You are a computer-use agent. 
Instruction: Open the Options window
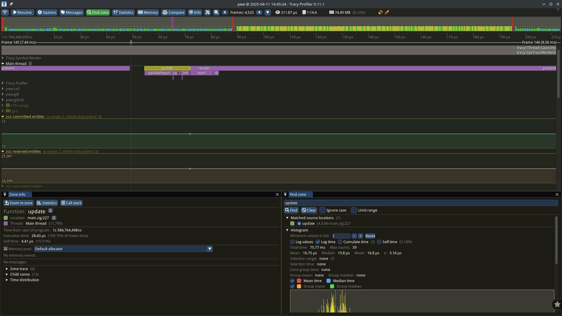click(47, 12)
